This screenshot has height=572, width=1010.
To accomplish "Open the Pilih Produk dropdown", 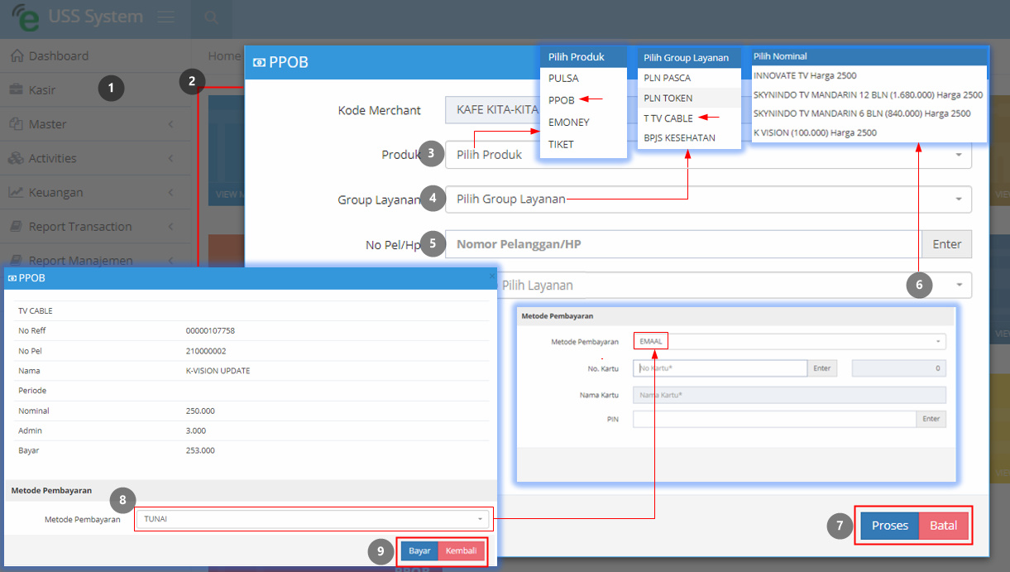I will pos(708,155).
